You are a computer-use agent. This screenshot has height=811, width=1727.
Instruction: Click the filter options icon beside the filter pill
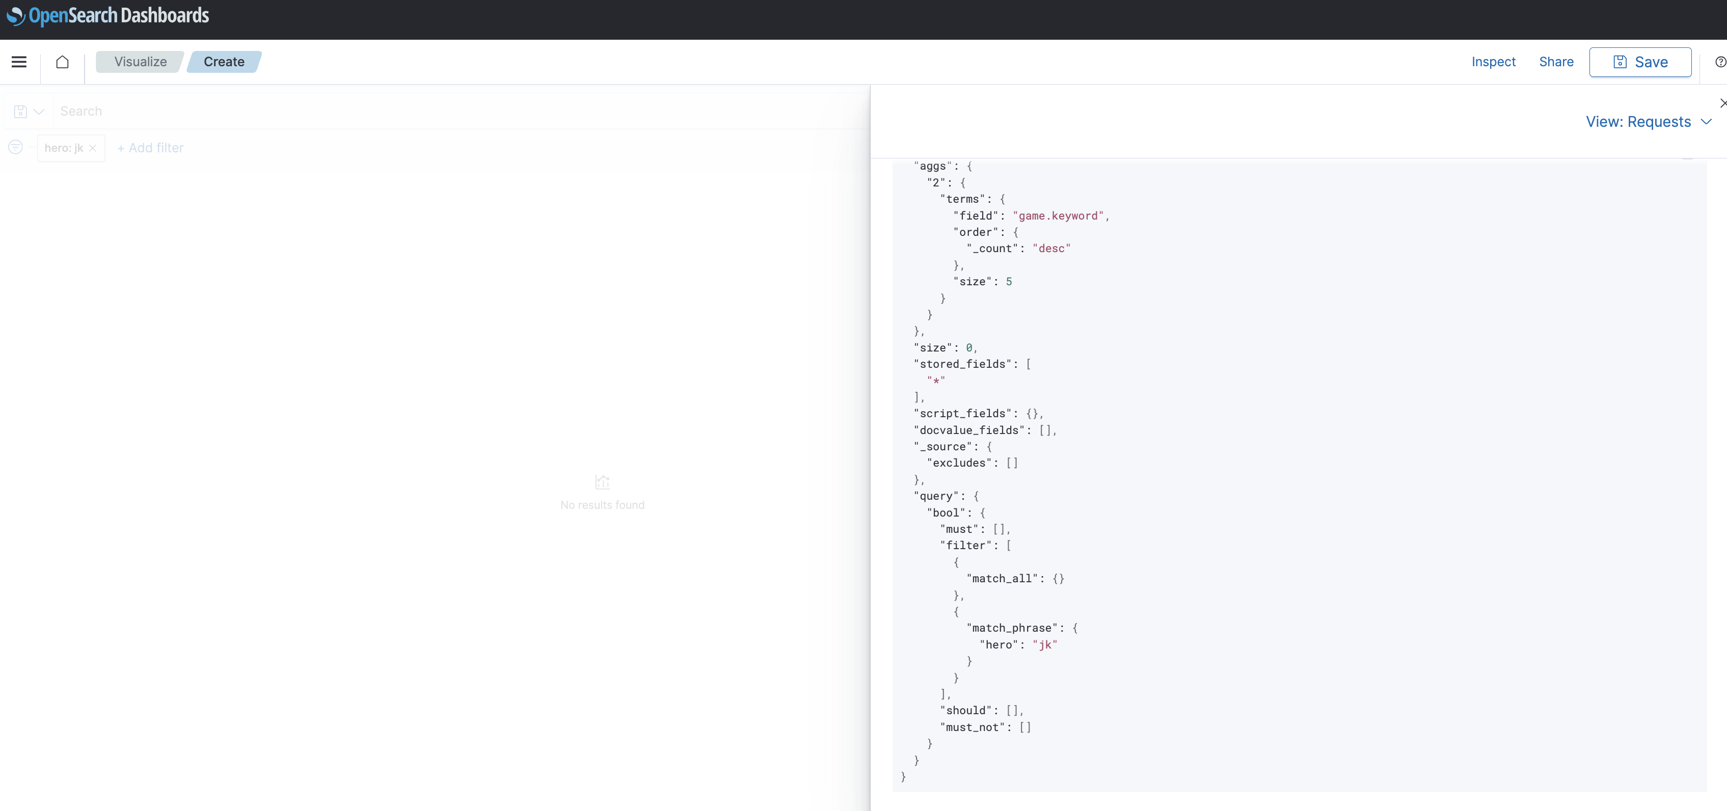[x=15, y=147]
